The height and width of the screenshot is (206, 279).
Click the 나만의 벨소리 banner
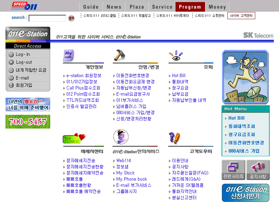(x=28, y=105)
